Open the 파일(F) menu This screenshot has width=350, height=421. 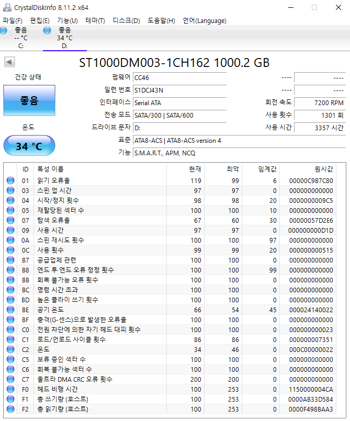(x=13, y=21)
